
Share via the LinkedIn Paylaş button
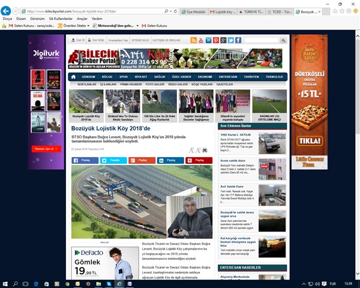(x=170, y=160)
